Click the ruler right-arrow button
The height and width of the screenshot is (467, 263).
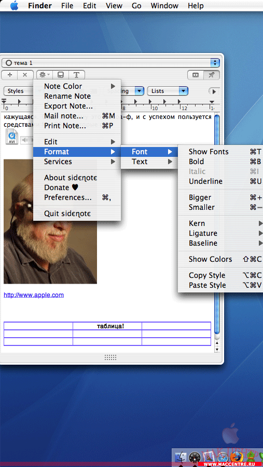click(x=214, y=91)
